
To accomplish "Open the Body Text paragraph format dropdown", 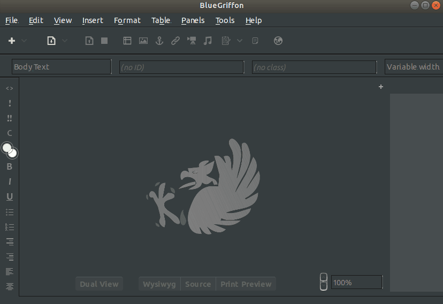I will click(61, 67).
